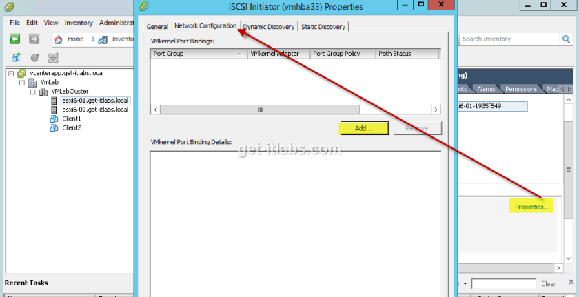Click the tab strip scroll left arrow
Screen dimensions: 579x297
pyautogui.click(x=562, y=90)
